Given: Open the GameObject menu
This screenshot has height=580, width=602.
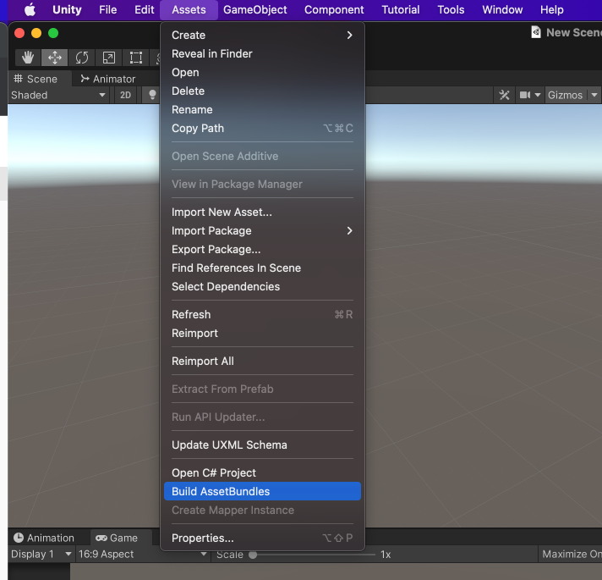Looking at the screenshot, I should pos(255,9).
